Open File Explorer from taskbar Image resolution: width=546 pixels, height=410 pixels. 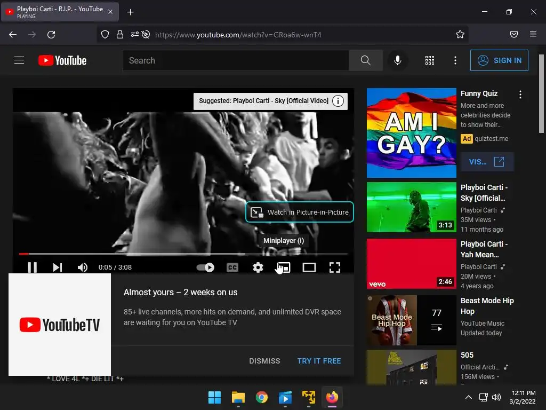(238, 397)
